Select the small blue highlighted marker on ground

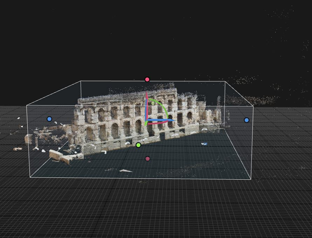204,143
